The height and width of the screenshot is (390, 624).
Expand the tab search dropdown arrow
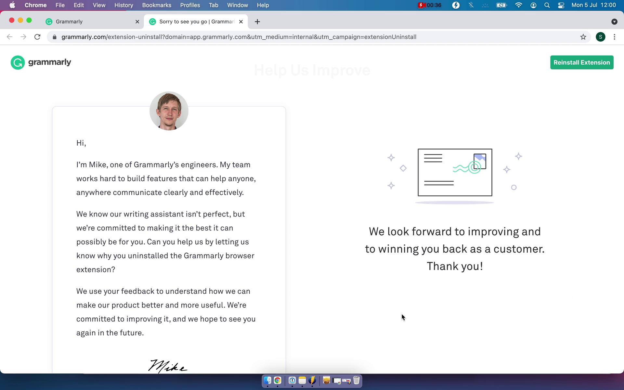point(614,22)
